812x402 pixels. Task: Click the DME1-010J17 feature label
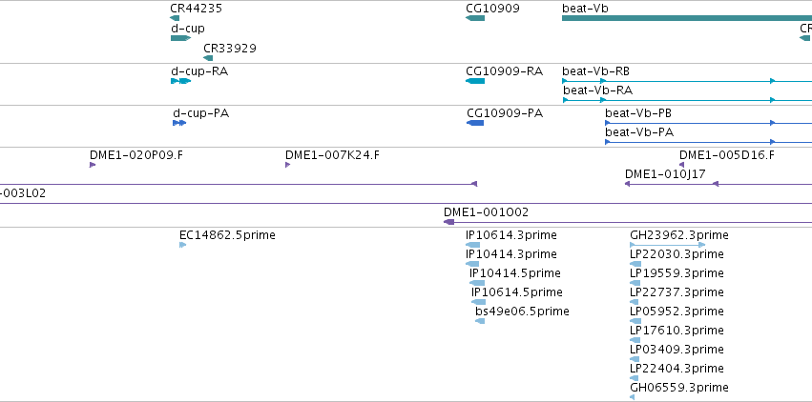pos(665,174)
